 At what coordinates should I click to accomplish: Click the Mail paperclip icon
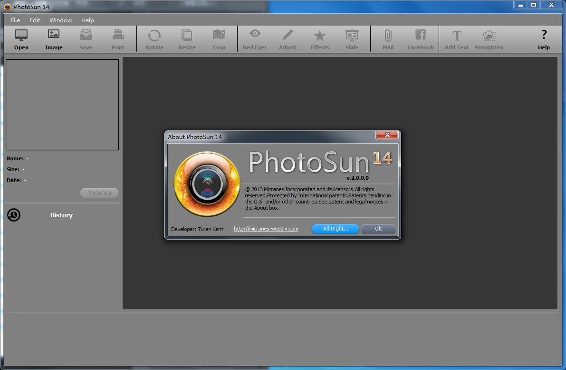pyautogui.click(x=388, y=36)
